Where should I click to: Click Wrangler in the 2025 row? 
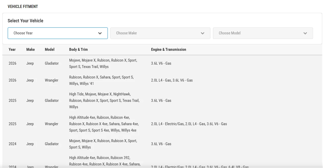click(x=51, y=124)
